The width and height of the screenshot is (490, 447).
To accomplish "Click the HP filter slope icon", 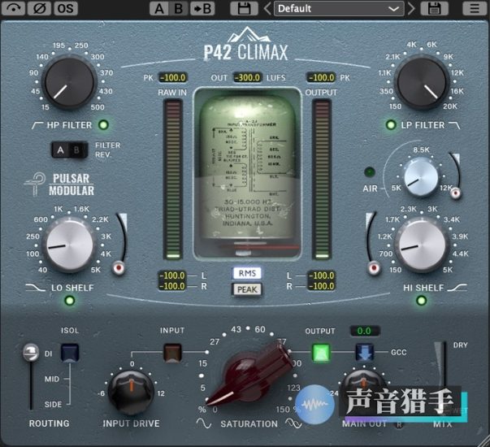I will [x=37, y=125].
